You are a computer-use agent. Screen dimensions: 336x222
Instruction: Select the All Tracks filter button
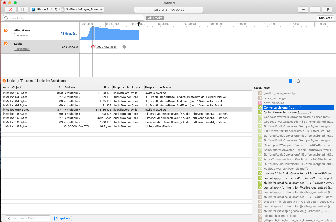click(x=155, y=18)
